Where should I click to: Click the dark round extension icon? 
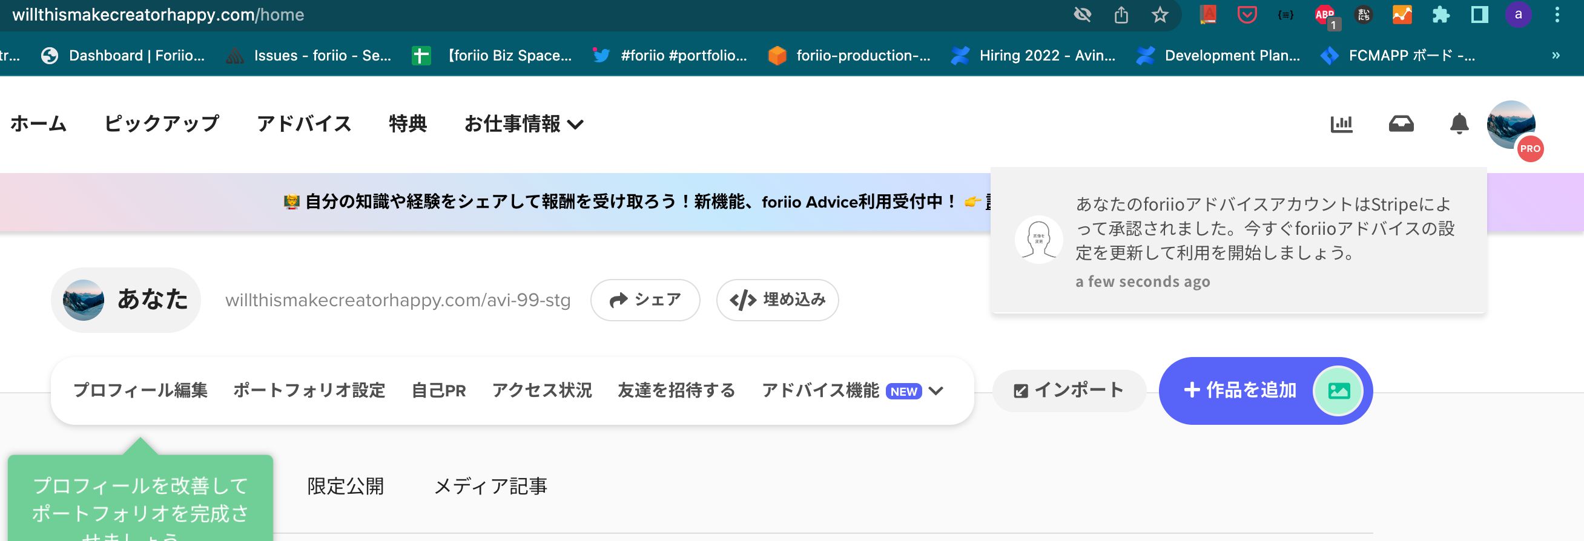pos(1364,15)
